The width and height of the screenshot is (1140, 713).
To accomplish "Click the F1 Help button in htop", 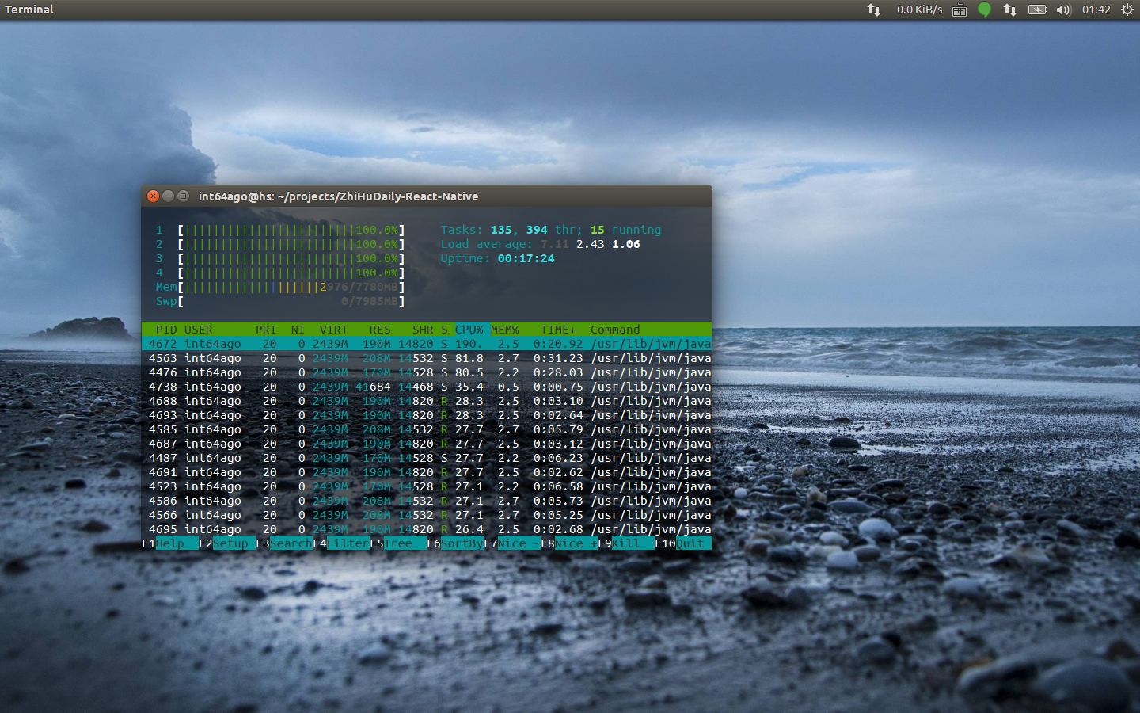I will pos(169,543).
